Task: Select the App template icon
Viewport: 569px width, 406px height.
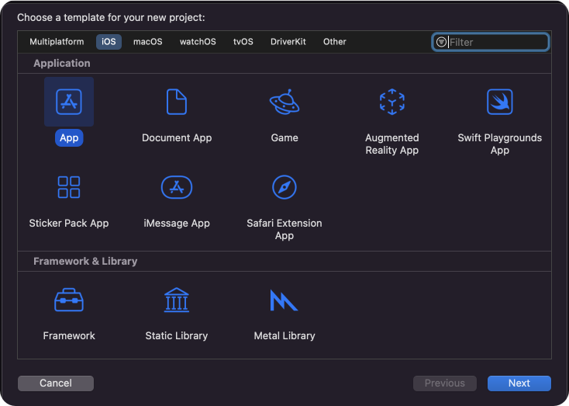Action: tap(69, 102)
